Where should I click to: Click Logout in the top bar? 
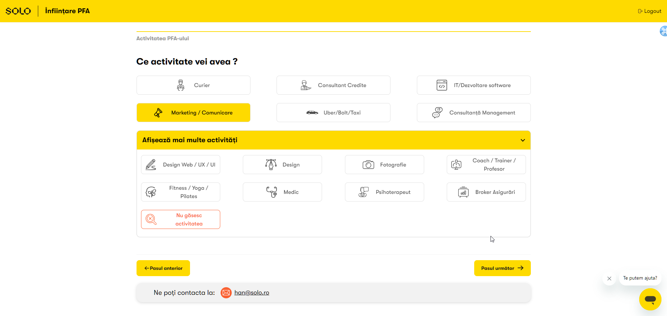point(649,11)
